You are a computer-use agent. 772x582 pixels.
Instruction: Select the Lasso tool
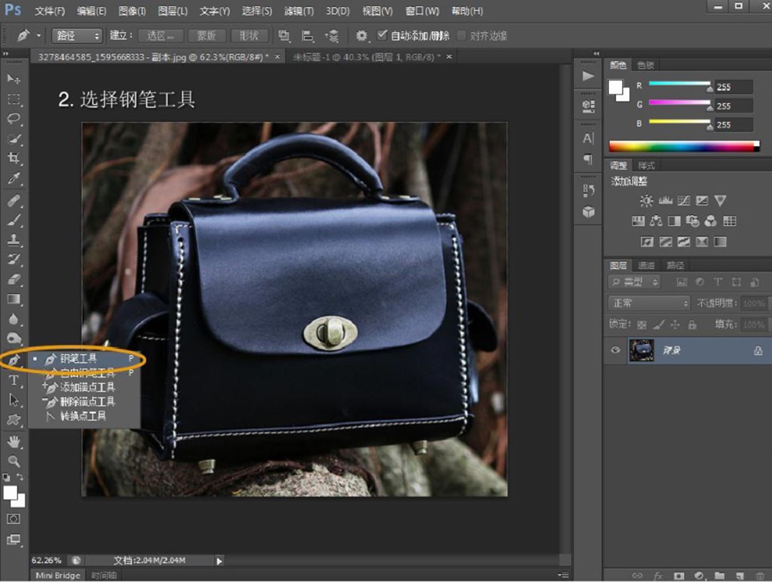coord(14,119)
